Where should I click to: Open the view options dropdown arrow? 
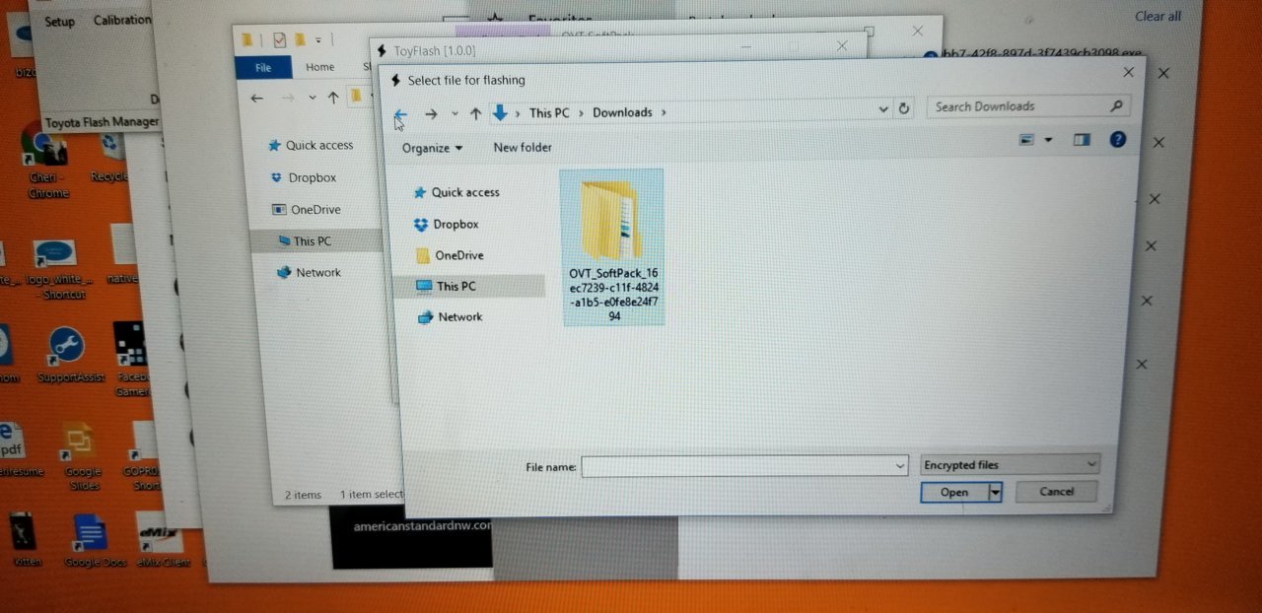(x=1048, y=140)
